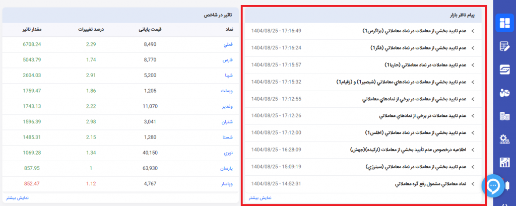Image resolution: width=516 pixels, height=206 pixels.
Task: Click نمايش بيشتر under market supervisor messages
Action: pyautogui.click(x=260, y=198)
